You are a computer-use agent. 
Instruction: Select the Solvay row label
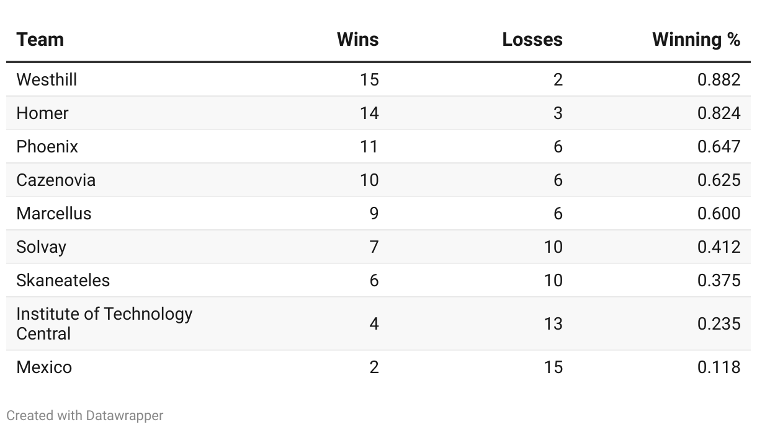[x=42, y=247]
